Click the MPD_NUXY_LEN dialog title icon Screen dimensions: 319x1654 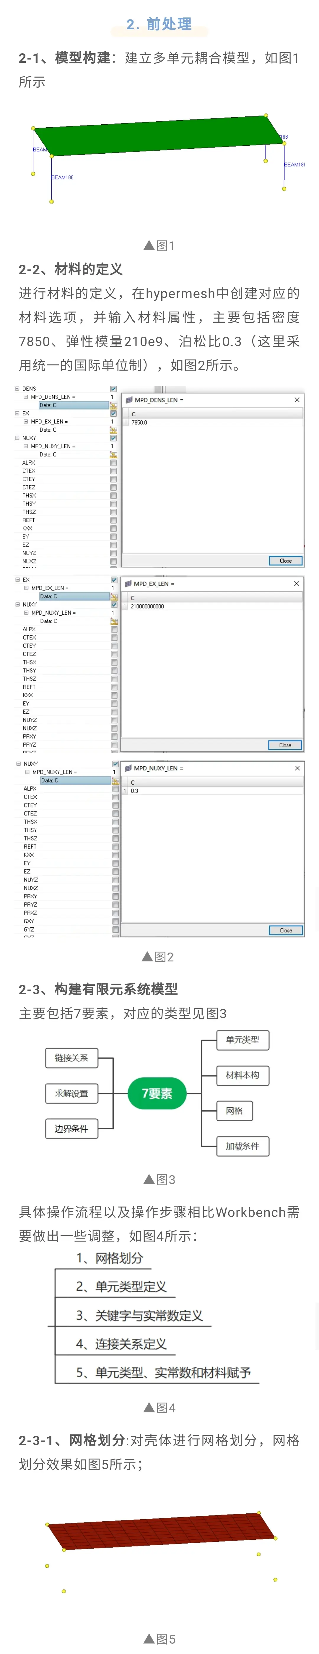point(128,768)
